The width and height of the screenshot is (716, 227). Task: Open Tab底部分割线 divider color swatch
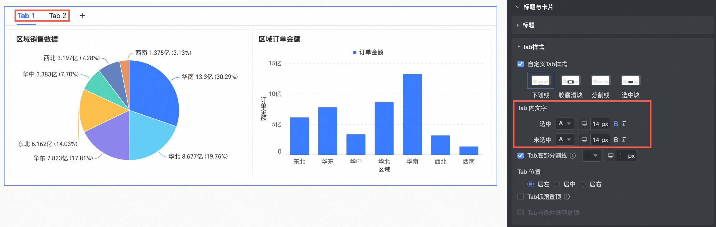pos(591,156)
